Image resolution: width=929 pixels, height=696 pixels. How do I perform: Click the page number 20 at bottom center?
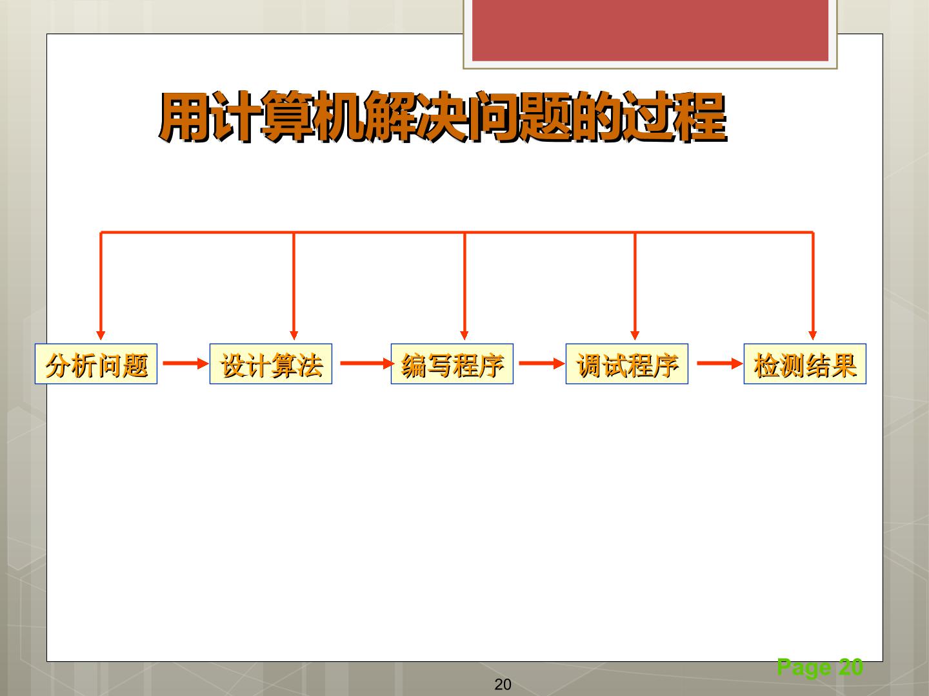pos(503,685)
